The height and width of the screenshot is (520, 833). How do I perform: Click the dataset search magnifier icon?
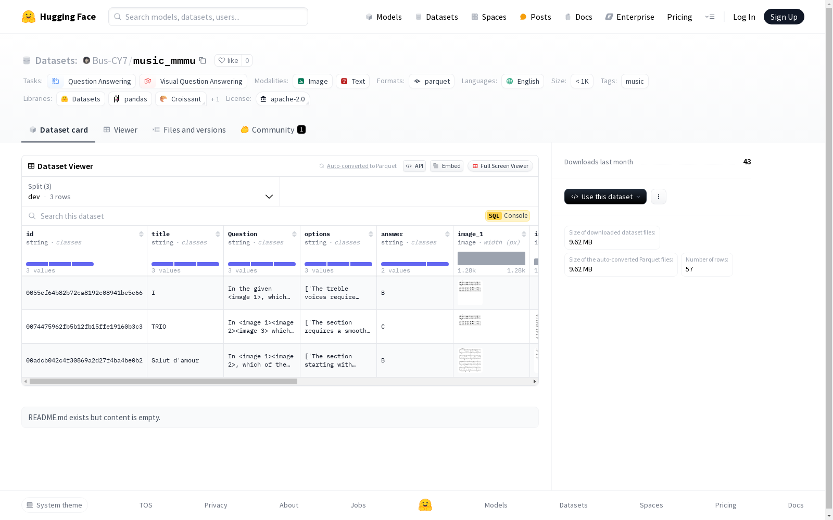pyautogui.click(x=32, y=216)
